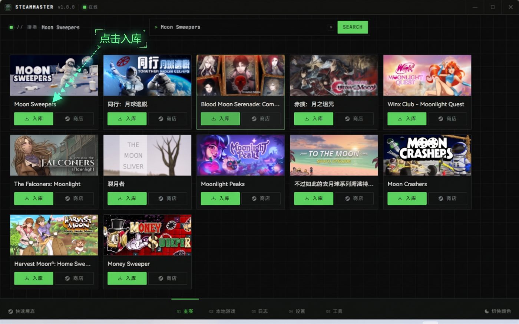Screen dimensions: 519x324
Task: Click the 快速重启 Steam button
Action: click(22, 311)
